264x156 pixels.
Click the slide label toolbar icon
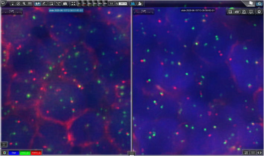coord(13,3)
